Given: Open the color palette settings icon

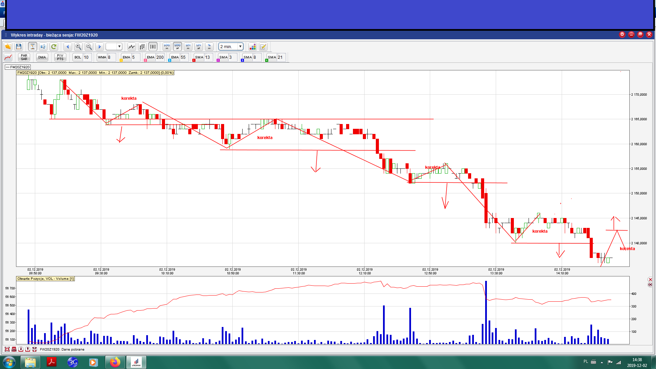Looking at the screenshot, I should (252, 46).
